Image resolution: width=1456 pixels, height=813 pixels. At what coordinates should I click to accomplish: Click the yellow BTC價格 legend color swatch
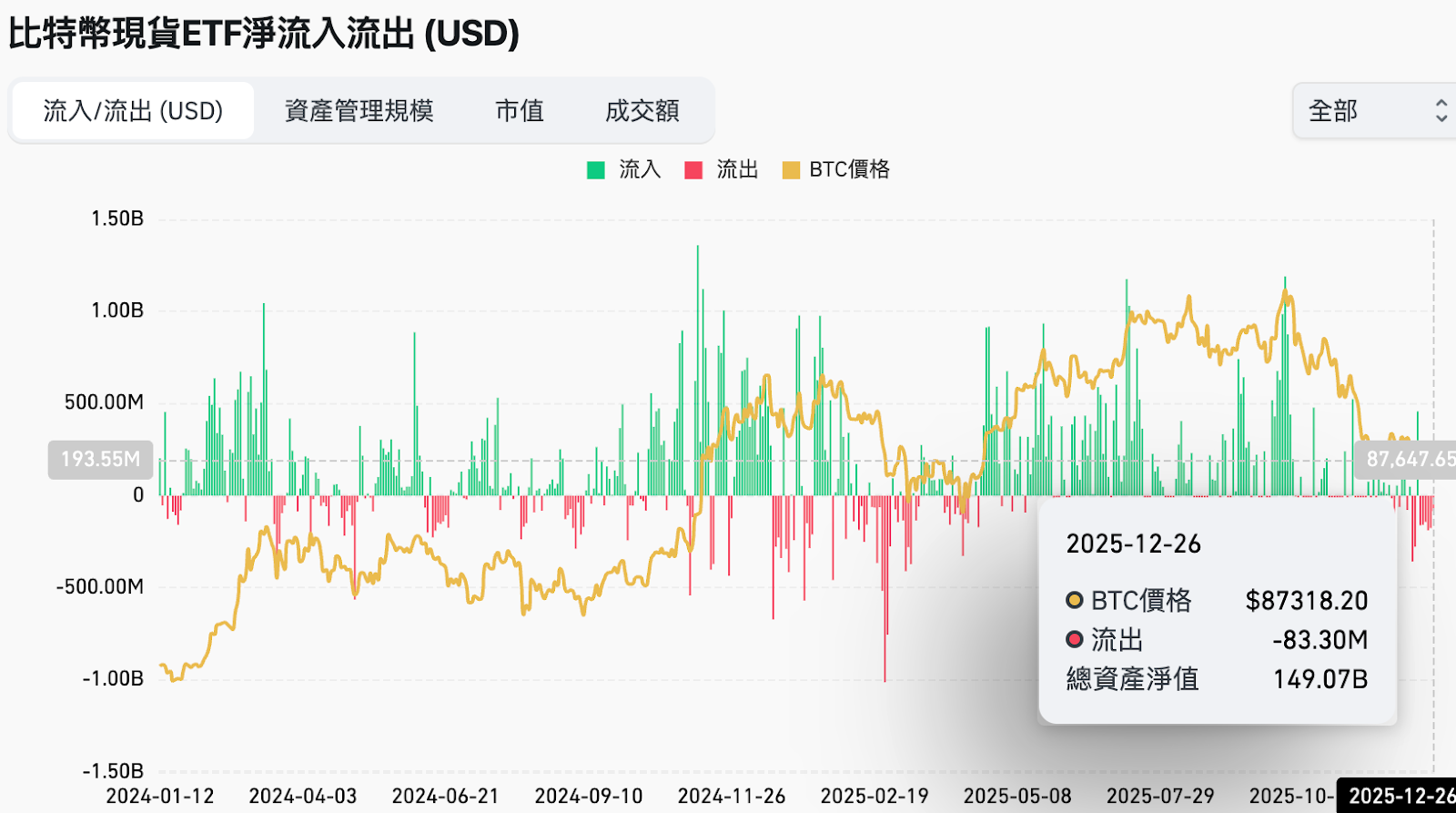click(792, 170)
